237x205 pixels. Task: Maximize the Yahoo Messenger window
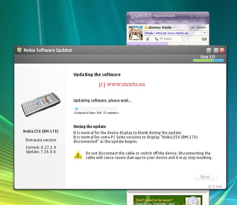click(202, 16)
